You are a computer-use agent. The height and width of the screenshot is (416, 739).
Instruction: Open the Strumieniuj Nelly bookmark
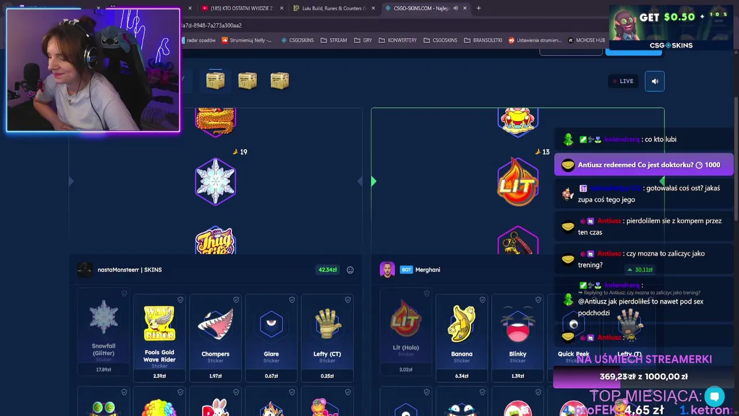tap(247, 40)
